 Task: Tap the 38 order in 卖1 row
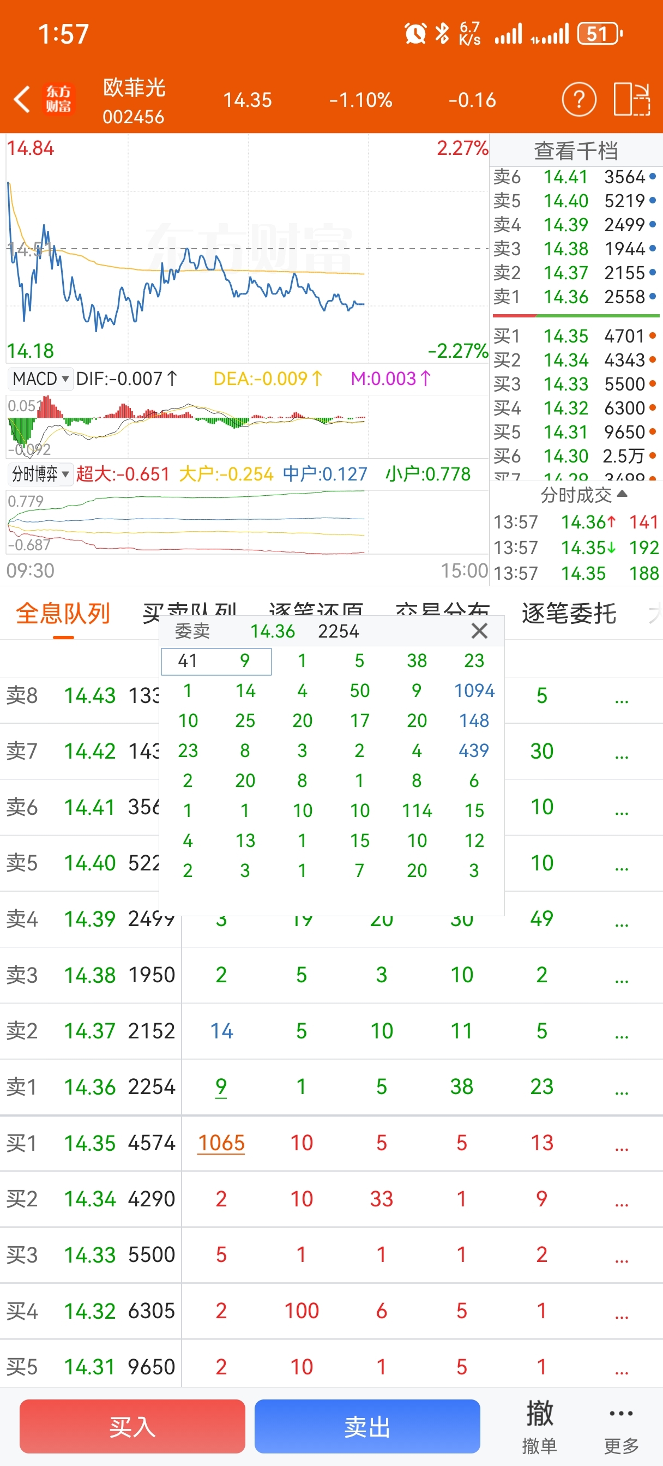tap(462, 1086)
